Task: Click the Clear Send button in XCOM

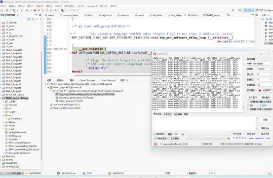Action: point(265,128)
